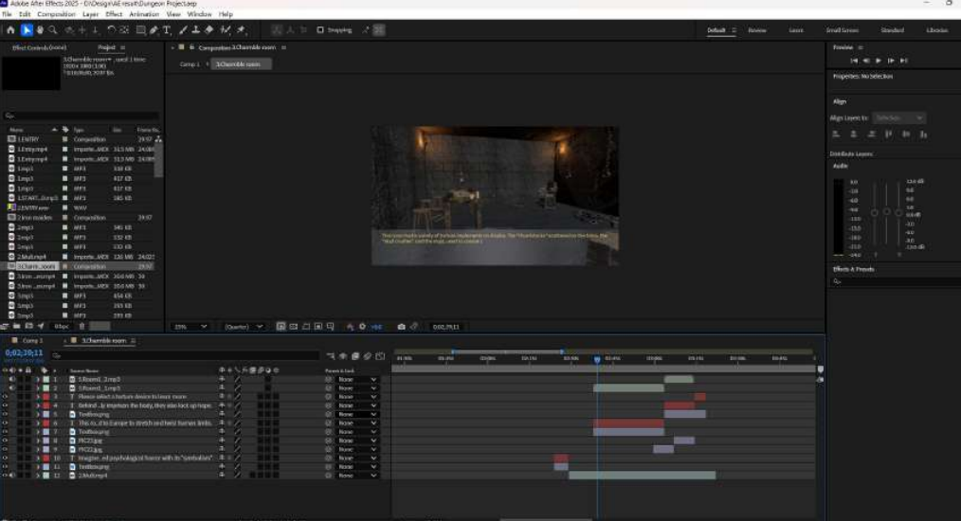Hide layer 7 Textbox.png eye toggle
The image size is (961, 521).
pos(5,432)
